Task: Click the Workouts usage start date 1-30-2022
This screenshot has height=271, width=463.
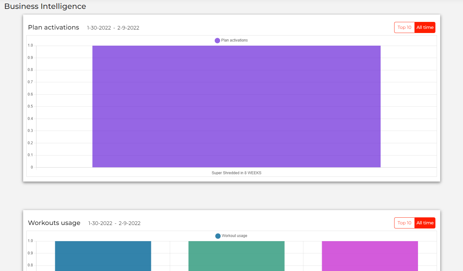Action: (x=100, y=223)
